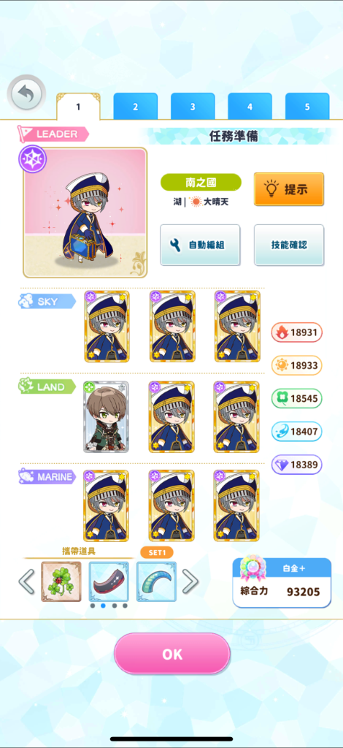343x748 pixels.
Task: Select the dark red horn item
Action: (109, 581)
